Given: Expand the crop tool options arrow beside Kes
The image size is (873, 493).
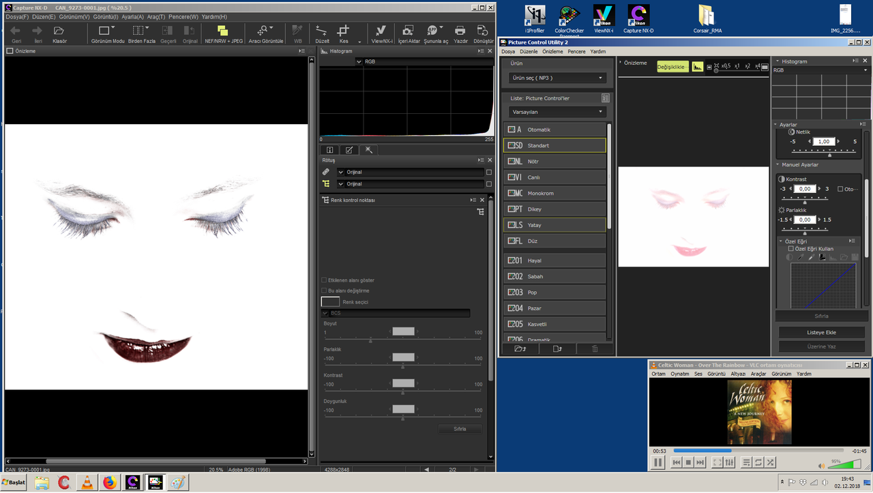Looking at the screenshot, I should coord(360,41).
